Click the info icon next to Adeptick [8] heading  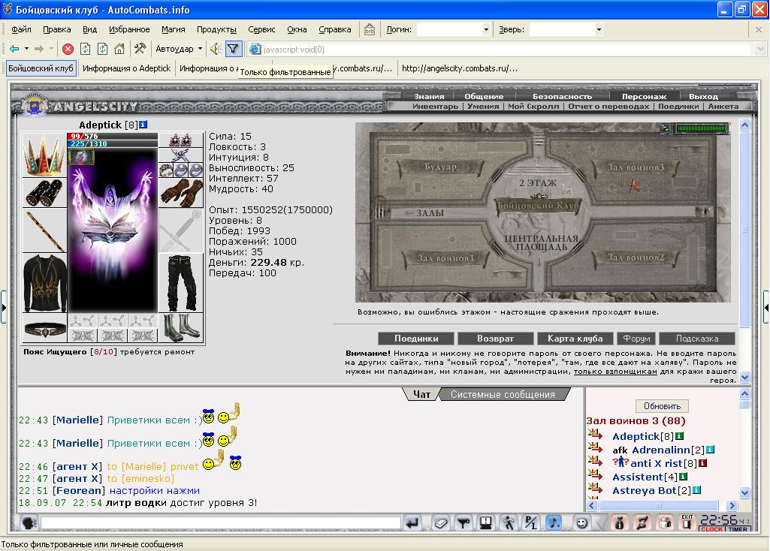pyautogui.click(x=143, y=125)
